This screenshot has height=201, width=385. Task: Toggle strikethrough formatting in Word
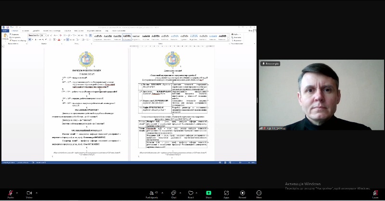coord(40,39)
